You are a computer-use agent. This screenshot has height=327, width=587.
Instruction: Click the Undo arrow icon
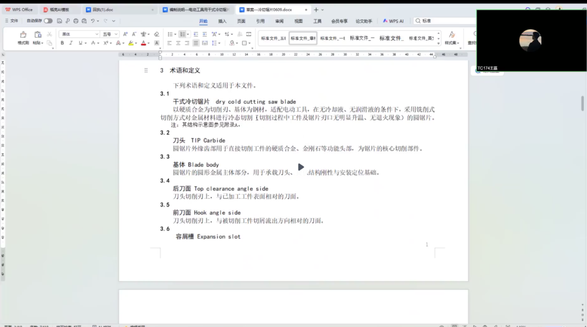coord(93,21)
